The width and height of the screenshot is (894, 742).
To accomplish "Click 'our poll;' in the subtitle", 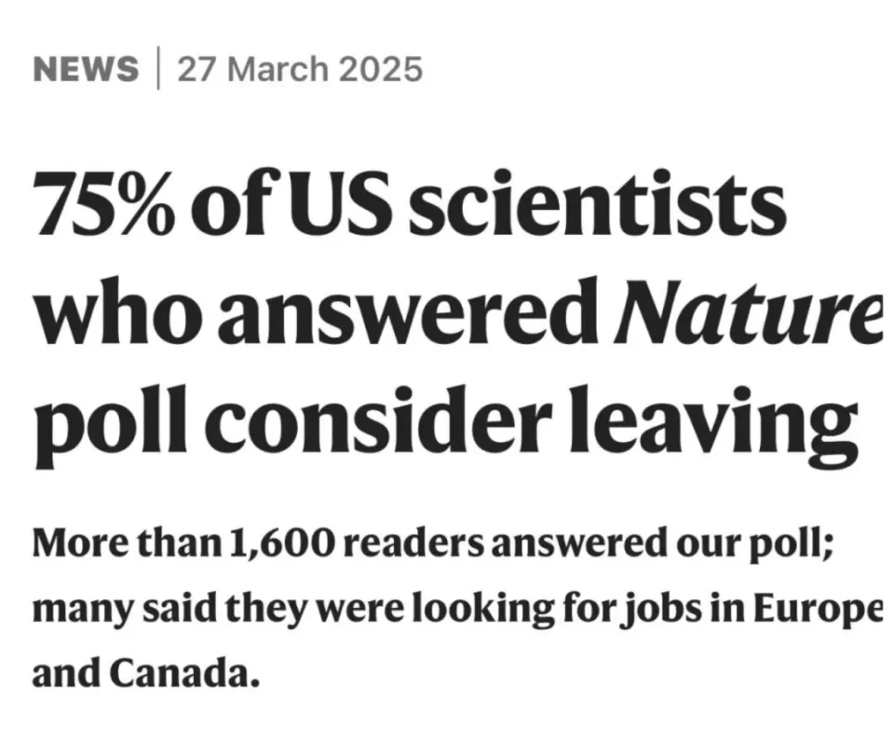I will 756,544.
